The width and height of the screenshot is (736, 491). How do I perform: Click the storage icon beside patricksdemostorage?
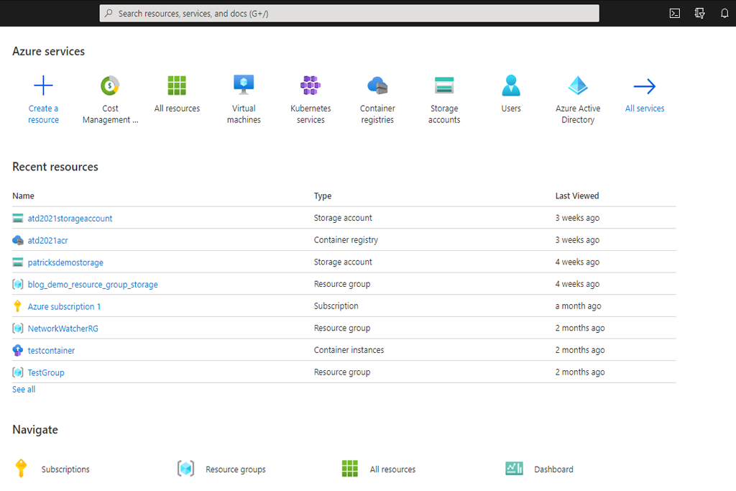[18, 262]
